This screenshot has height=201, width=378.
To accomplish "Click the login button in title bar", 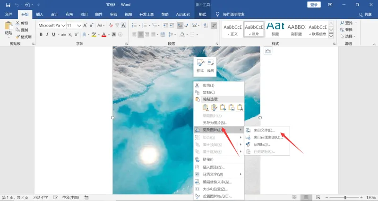I will (x=314, y=5).
